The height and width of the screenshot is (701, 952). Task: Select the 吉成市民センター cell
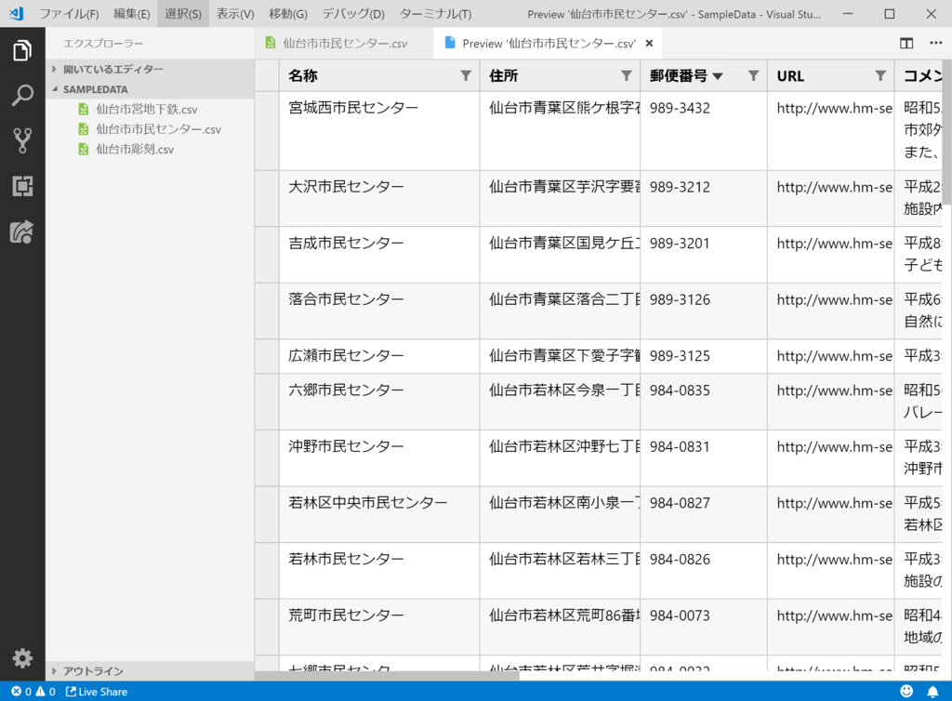(379, 255)
